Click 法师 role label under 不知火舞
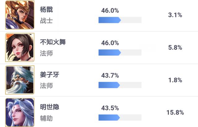 pyautogui.click(x=46, y=53)
